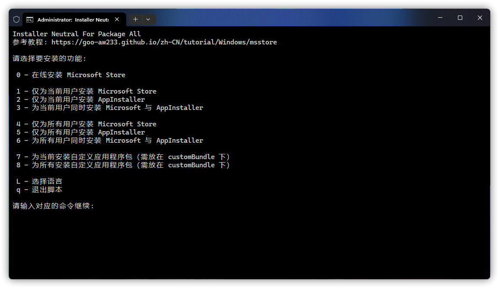Click option 8 customBundle for all installs
This screenshot has height=288, width=499.
pyautogui.click(x=123, y=165)
